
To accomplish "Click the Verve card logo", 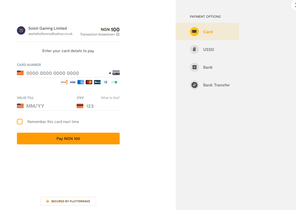I will (97, 82).
